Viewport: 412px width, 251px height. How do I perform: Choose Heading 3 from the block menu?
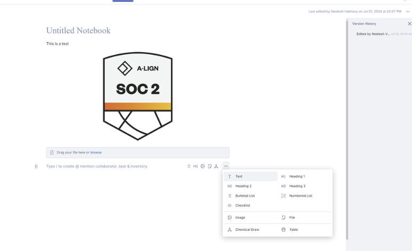[305, 186]
